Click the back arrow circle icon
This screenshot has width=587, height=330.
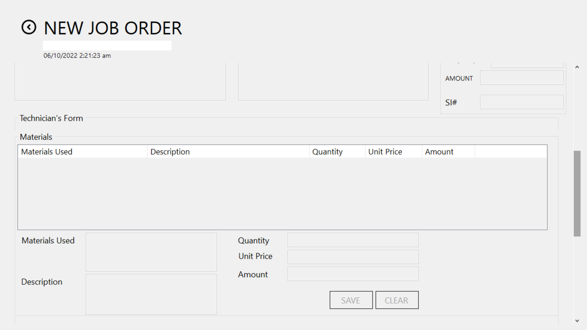point(29,28)
